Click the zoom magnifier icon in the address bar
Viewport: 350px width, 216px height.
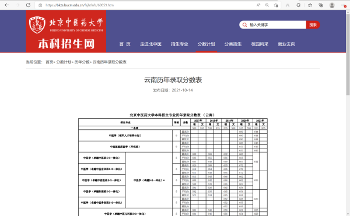(267, 5)
